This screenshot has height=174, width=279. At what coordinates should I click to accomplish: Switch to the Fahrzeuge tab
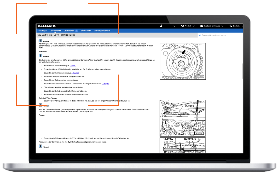(42, 30)
